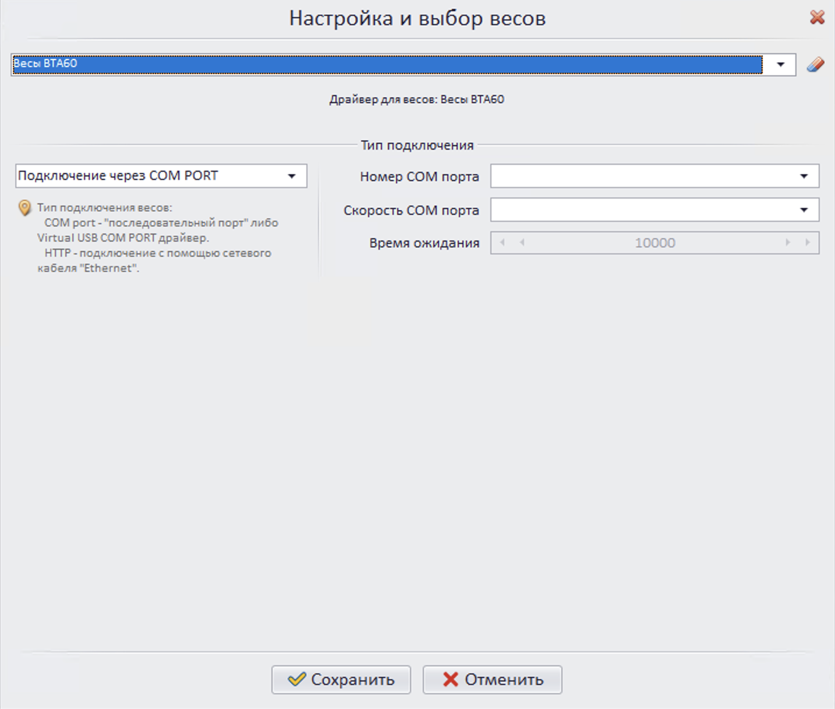Click inside empty Скорость COM порта field
Screen dimensions: 835x709
(x=641, y=210)
